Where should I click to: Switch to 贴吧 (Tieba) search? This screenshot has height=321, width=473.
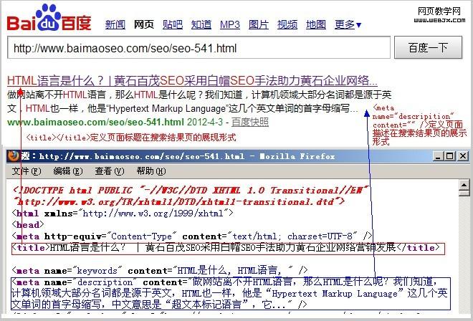click(x=172, y=24)
